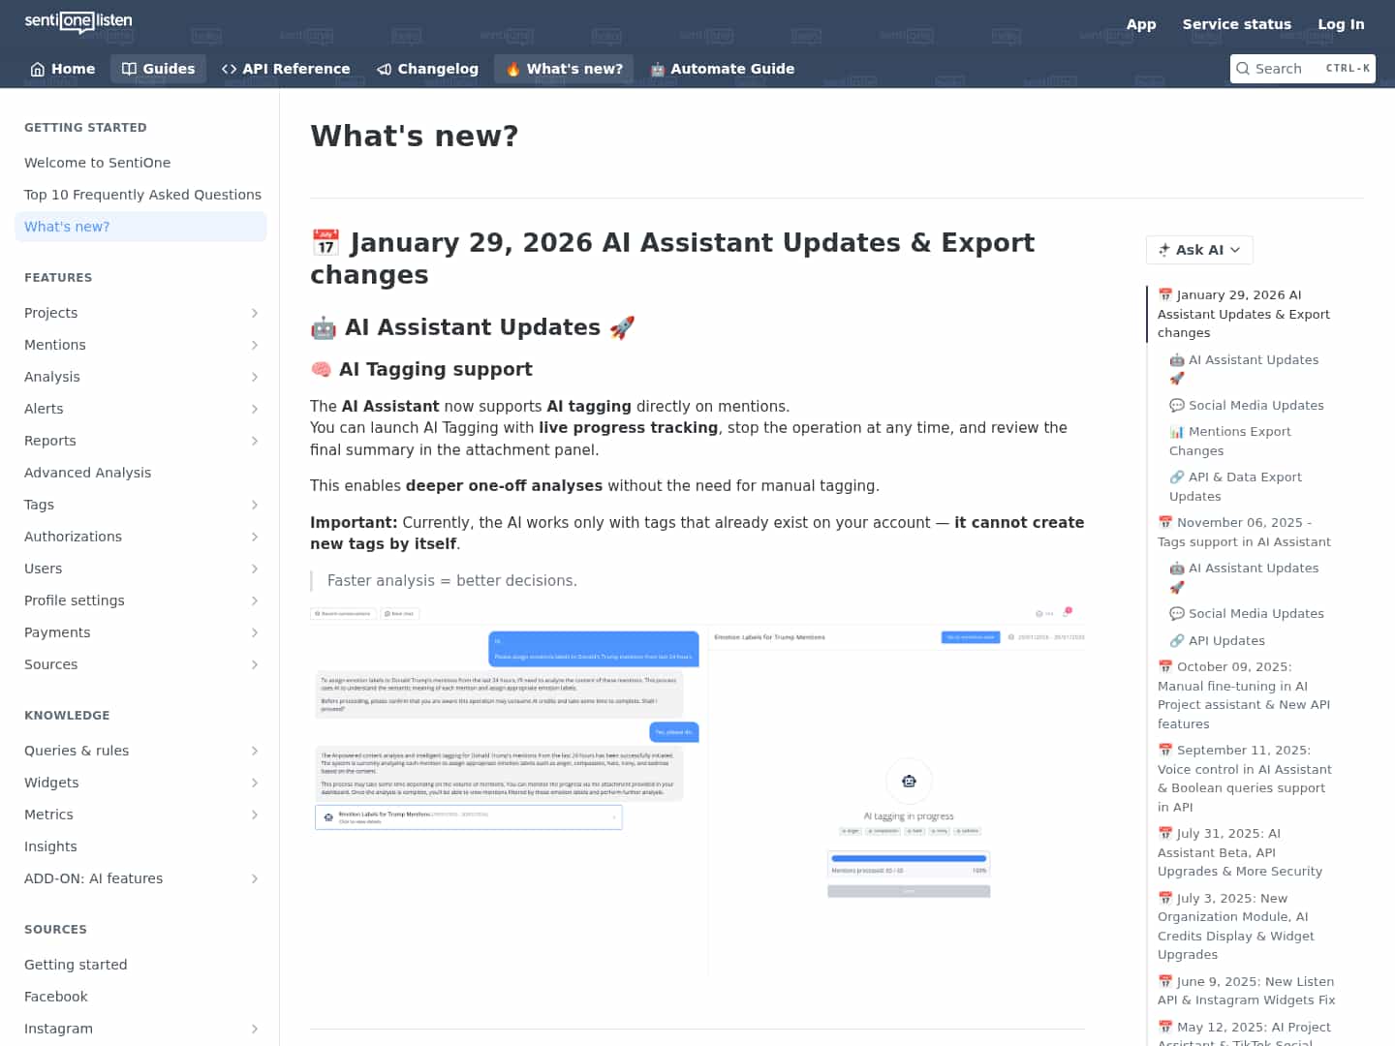This screenshot has width=1395, height=1046.
Task: Click the SentiOne Listen logo
Action: [78, 21]
